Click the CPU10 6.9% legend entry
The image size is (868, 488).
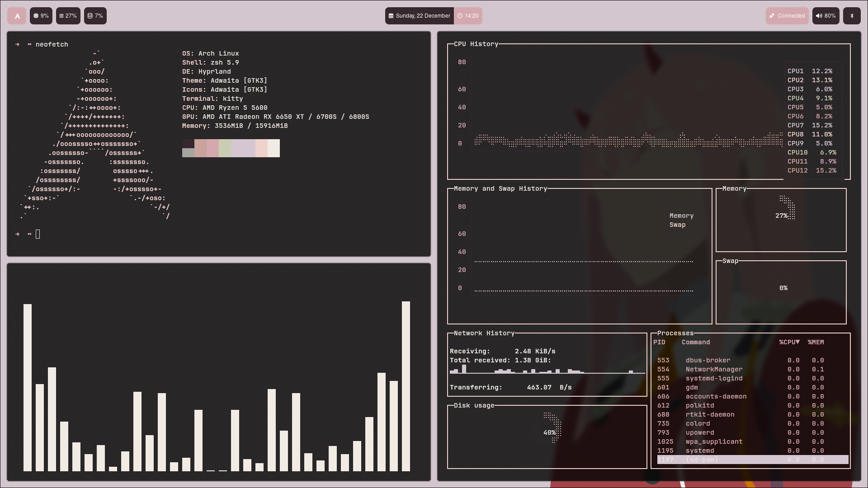tap(812, 153)
